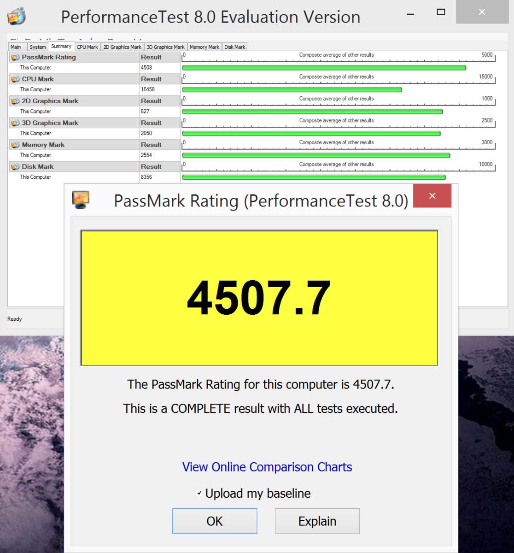Image resolution: width=514 pixels, height=553 pixels.
Task: Open View Online Comparison Charts link
Action: pyautogui.click(x=267, y=467)
